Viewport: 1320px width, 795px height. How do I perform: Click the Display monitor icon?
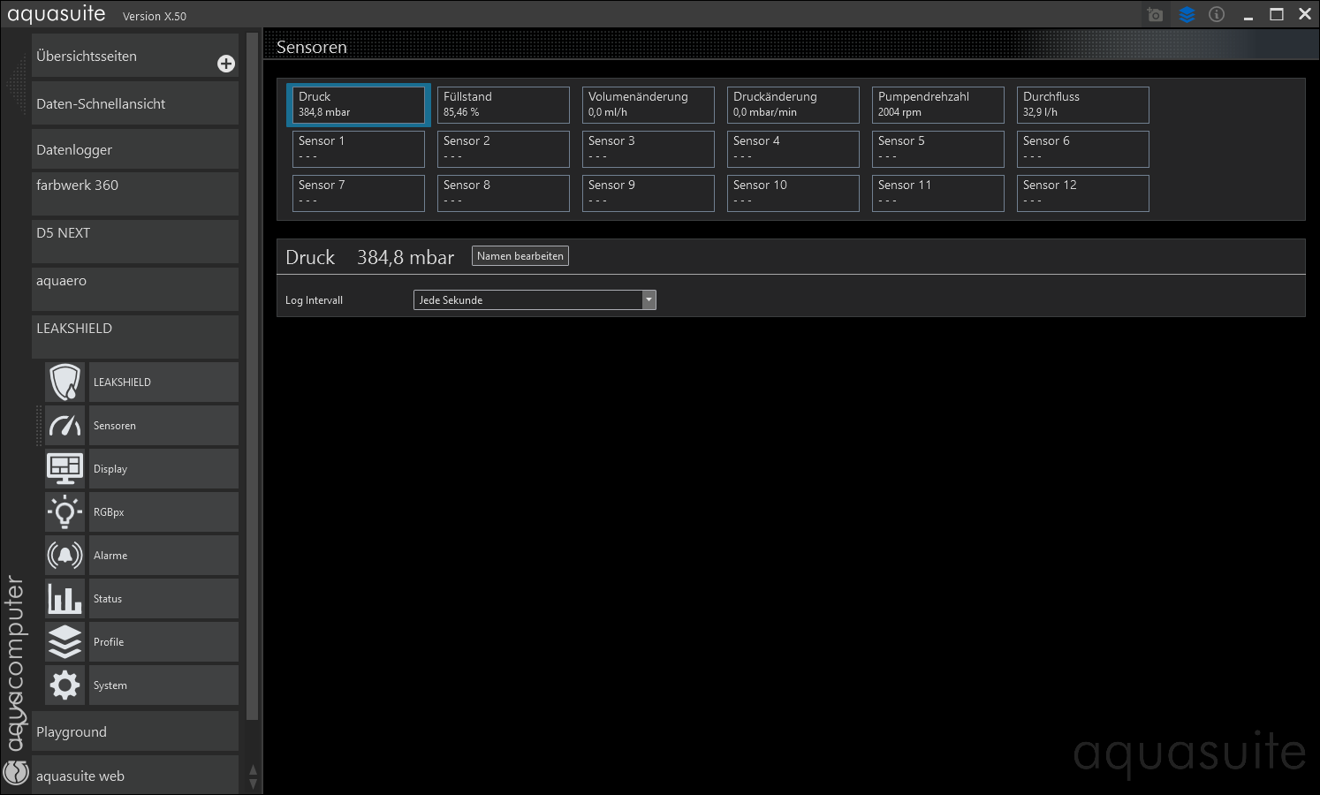point(65,469)
